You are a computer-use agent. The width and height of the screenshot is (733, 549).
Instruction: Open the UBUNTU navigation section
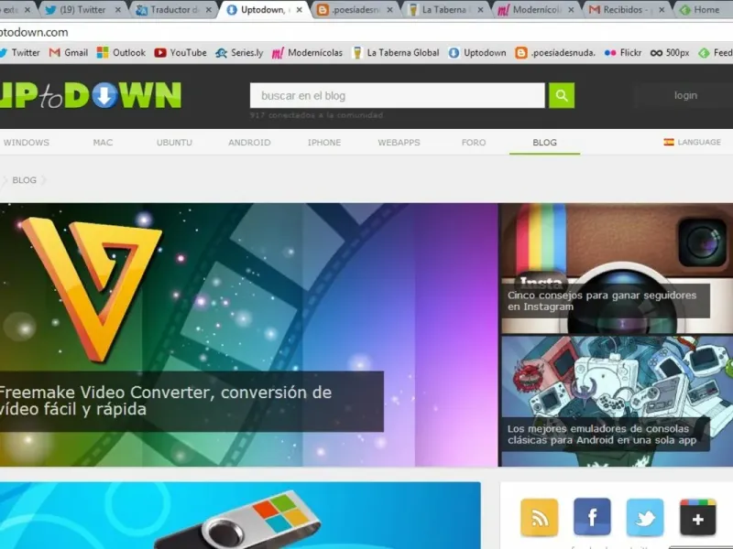(174, 143)
